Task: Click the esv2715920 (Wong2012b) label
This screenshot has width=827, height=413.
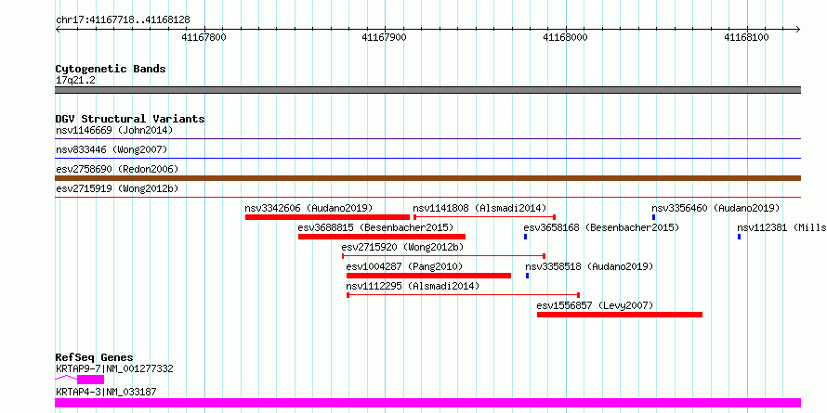Action: coord(402,247)
